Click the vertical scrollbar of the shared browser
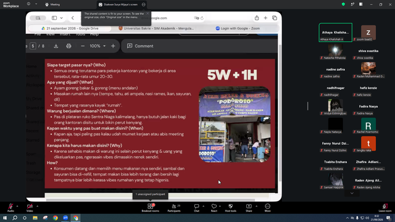This screenshot has height=222, width=395. pyautogui.click(x=280, y=113)
